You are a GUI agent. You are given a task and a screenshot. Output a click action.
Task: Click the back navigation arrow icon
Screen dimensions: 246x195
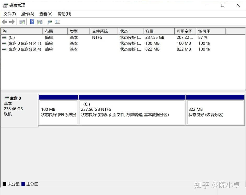[4, 22]
